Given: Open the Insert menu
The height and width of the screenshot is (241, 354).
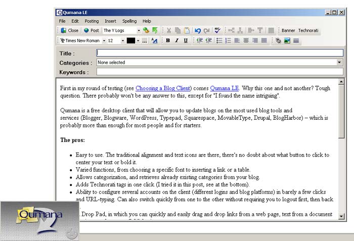Looking at the screenshot, I should pos(110,21).
